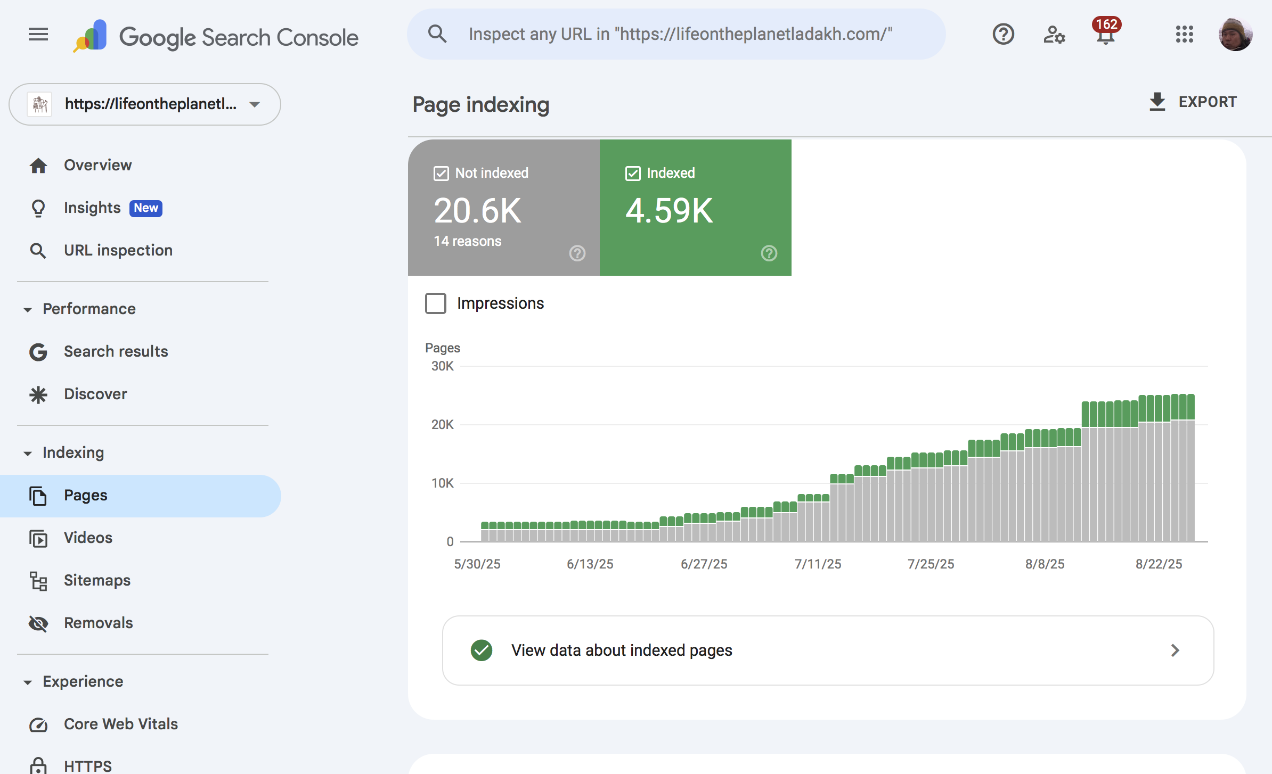Open the Google apps grid
This screenshot has width=1272, height=774.
1184,35
